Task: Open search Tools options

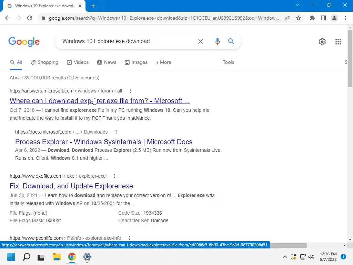Action: [x=228, y=62]
